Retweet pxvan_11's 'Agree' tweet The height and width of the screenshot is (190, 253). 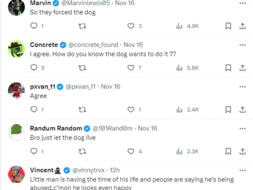click(x=82, y=110)
